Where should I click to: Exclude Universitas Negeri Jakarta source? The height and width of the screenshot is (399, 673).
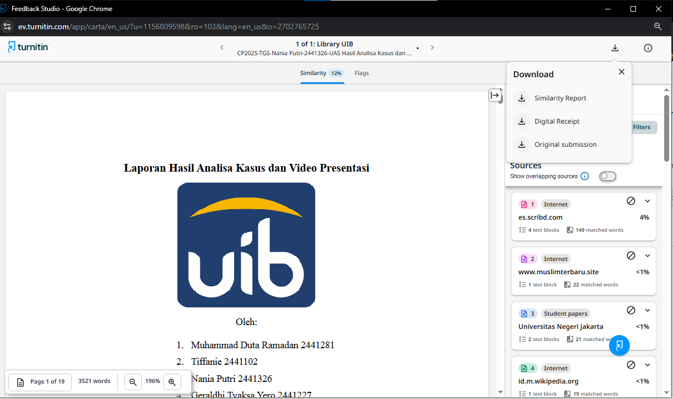pos(631,310)
